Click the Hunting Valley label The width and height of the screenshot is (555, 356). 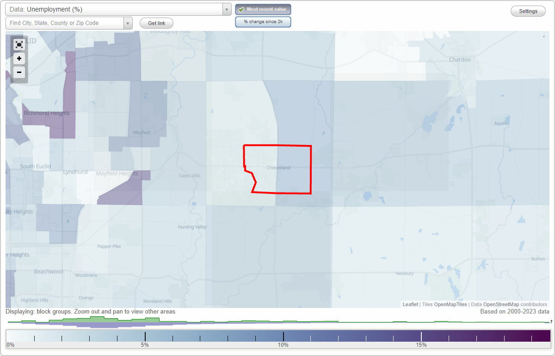click(192, 227)
